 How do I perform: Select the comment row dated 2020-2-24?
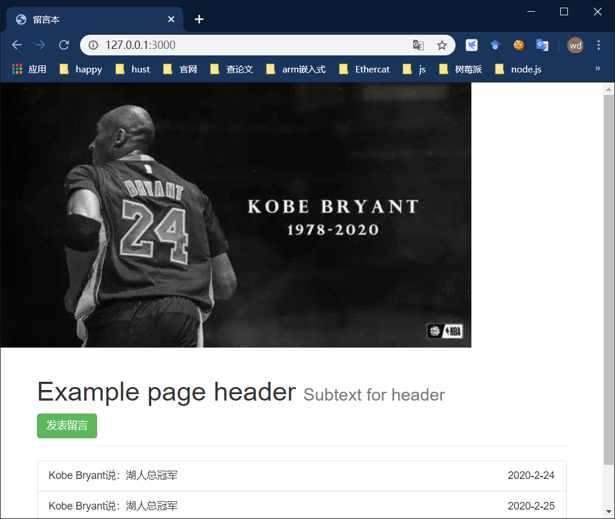(x=302, y=476)
